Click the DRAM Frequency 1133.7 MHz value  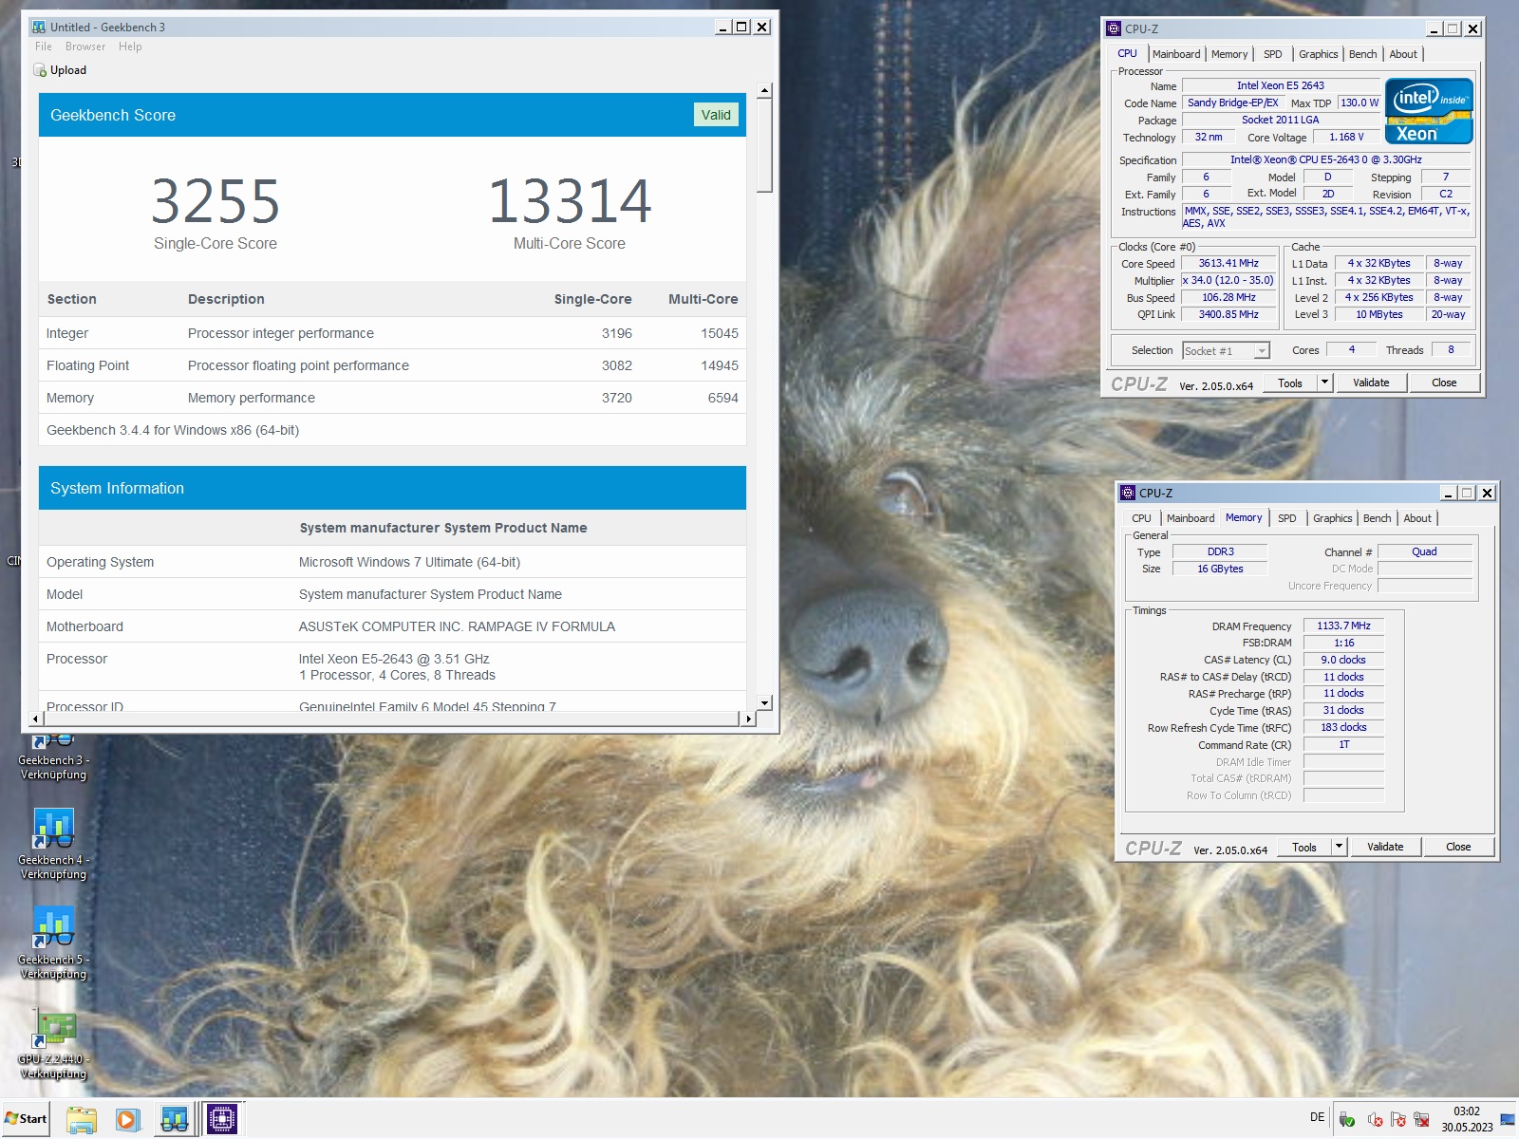pyautogui.click(x=1343, y=626)
